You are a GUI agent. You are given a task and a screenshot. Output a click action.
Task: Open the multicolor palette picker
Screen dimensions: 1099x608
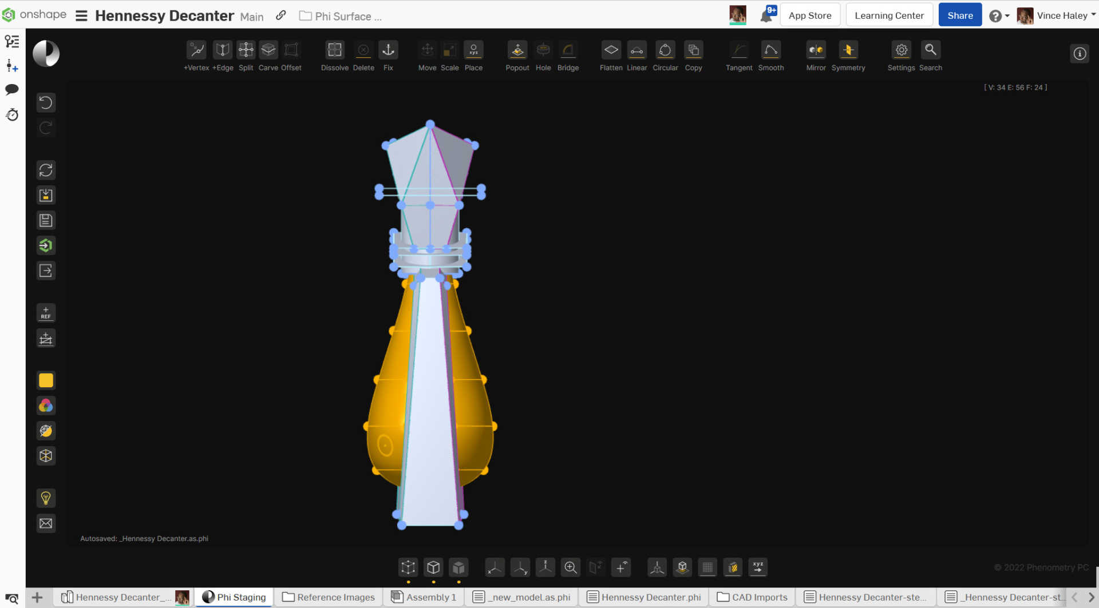coord(46,406)
